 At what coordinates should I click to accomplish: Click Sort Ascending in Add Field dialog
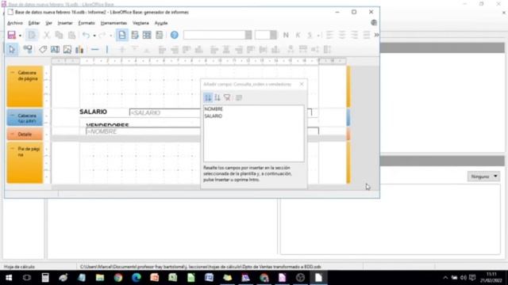coord(208,97)
